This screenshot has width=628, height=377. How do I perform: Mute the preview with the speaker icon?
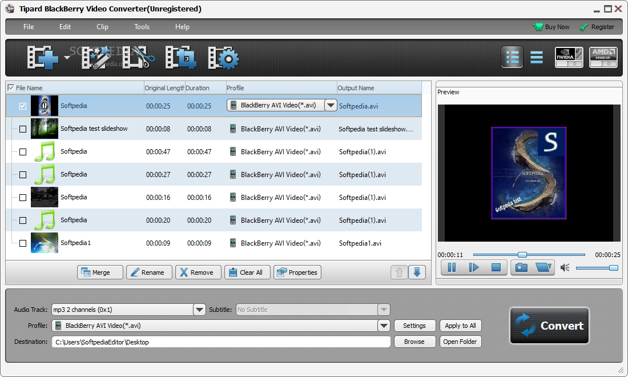click(565, 268)
